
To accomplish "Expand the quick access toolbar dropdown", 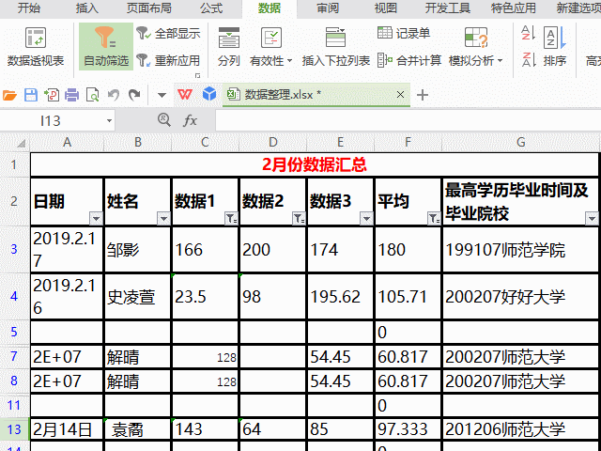I will 162,95.
